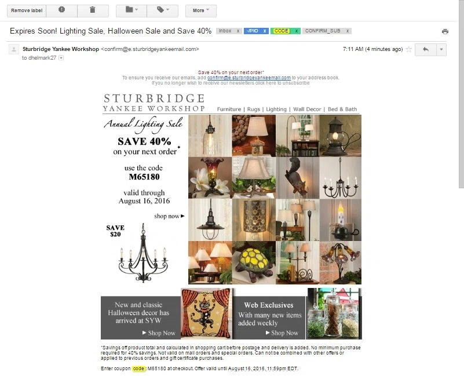Click the candle chandelier thumbnail
Image resolution: width=464 pixels, height=376 pixels.
[340, 178]
